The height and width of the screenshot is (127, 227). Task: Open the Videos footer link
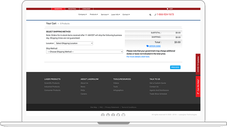coord(116,83)
